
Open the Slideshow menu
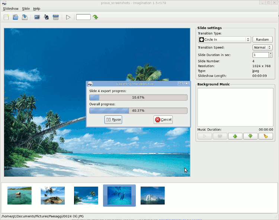coord(11,9)
